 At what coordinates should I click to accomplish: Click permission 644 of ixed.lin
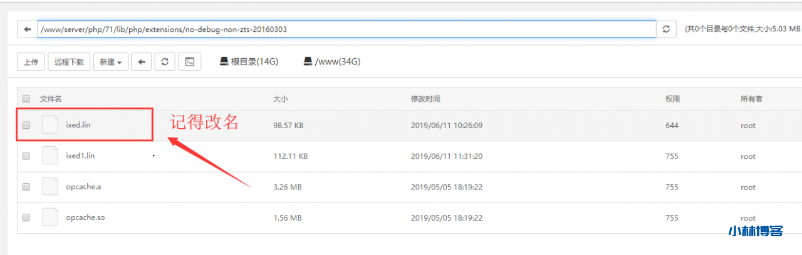[x=672, y=126]
